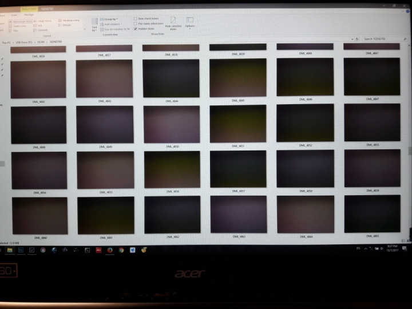Click Size all columns to fit

coord(115,29)
